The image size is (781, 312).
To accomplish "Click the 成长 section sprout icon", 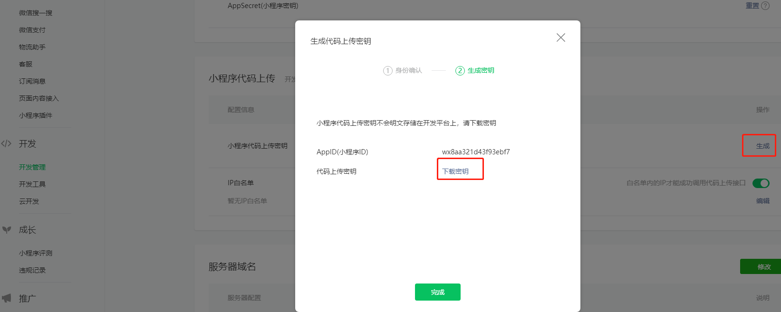I will [x=7, y=230].
